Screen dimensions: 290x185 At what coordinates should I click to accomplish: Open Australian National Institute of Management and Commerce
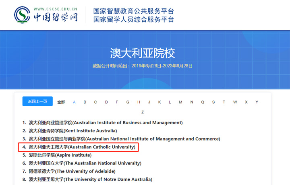coord(124,139)
